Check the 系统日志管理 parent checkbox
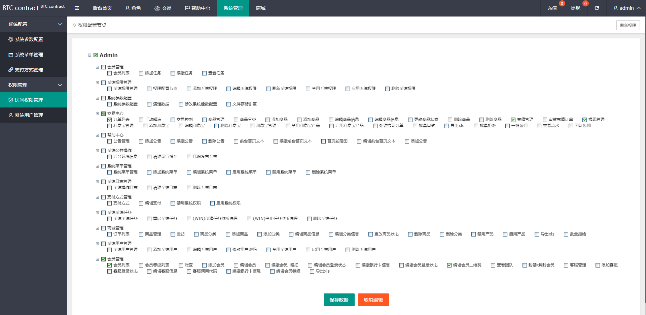 [x=103, y=182]
